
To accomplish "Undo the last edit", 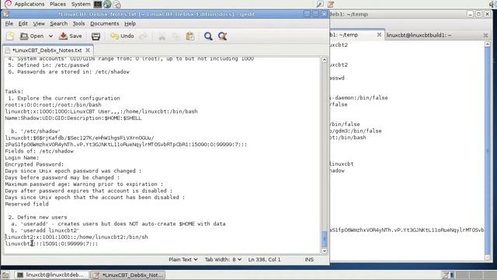I will coord(122,37).
